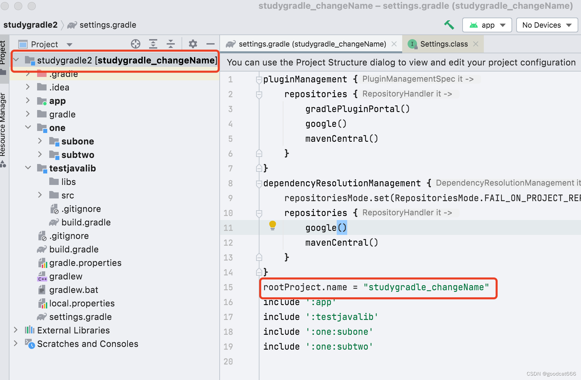This screenshot has height=380, width=581.
Task: Select the libs folder
Action: pyautogui.click(x=62, y=182)
